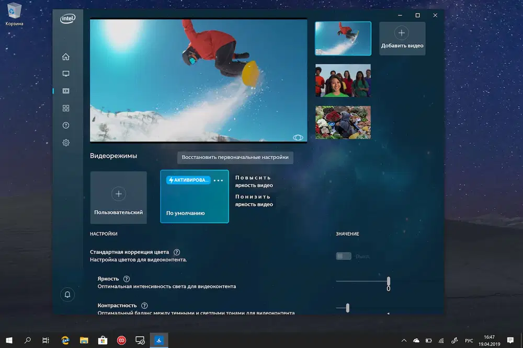
Task: Click the Яркость slider handle
Action: coord(388,280)
